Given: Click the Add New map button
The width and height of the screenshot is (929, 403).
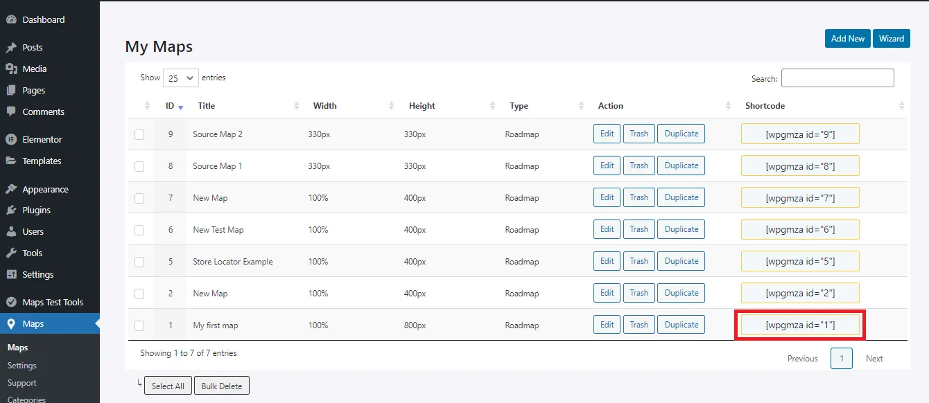Looking at the screenshot, I should pyautogui.click(x=847, y=39).
